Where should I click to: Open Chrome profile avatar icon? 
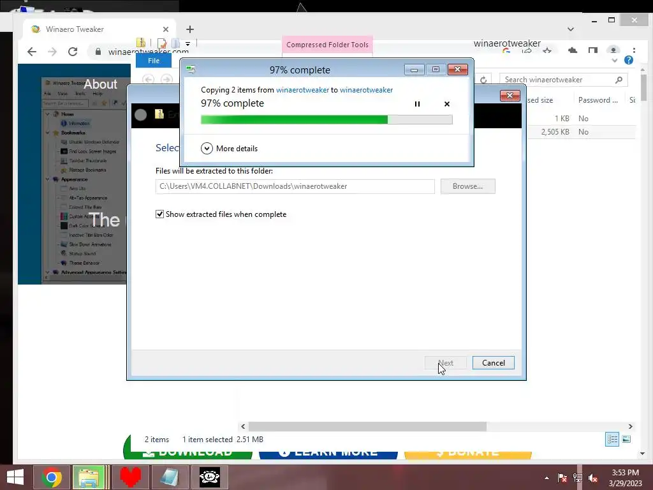(x=613, y=50)
